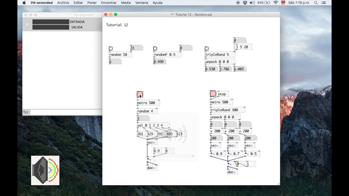Viewport: 349px width, 196px height.
Task: Select the randomF 0.5 object box
Action: (167, 55)
